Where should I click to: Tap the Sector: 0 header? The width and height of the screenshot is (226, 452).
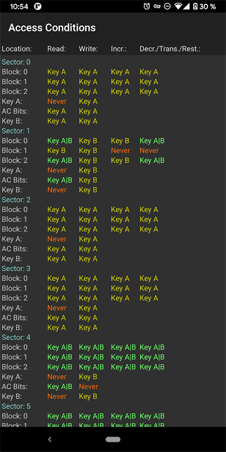(16, 62)
